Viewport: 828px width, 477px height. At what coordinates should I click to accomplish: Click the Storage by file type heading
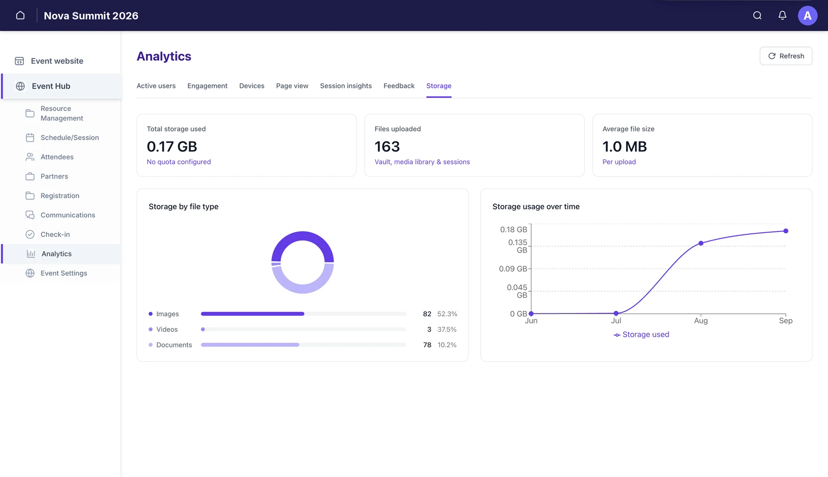[x=183, y=206]
